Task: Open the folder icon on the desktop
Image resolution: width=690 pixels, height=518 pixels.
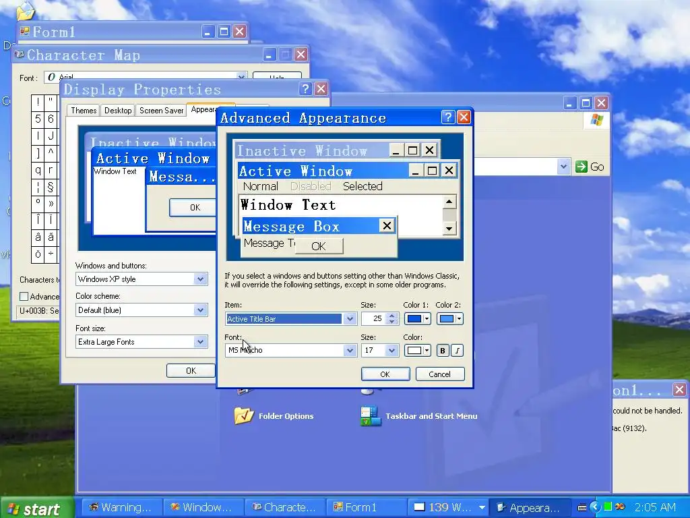Action: (x=26, y=11)
